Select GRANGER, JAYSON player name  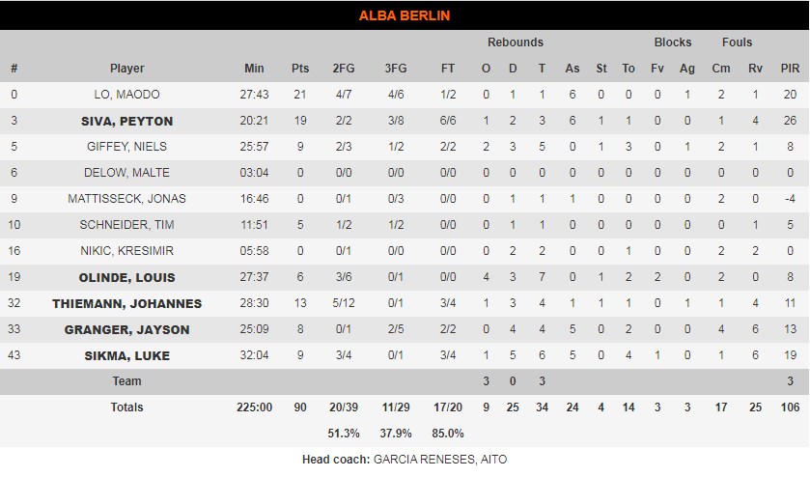coord(126,329)
